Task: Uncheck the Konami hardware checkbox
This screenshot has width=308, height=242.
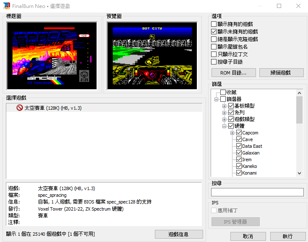Action: [239, 173]
